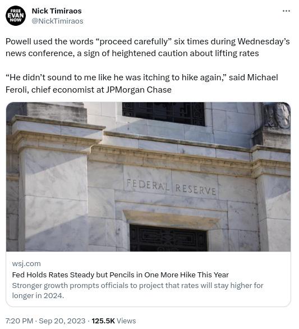The width and height of the screenshot is (299, 329).
Task: Visit the @NickTimiraos handle link
Action: click(x=57, y=21)
